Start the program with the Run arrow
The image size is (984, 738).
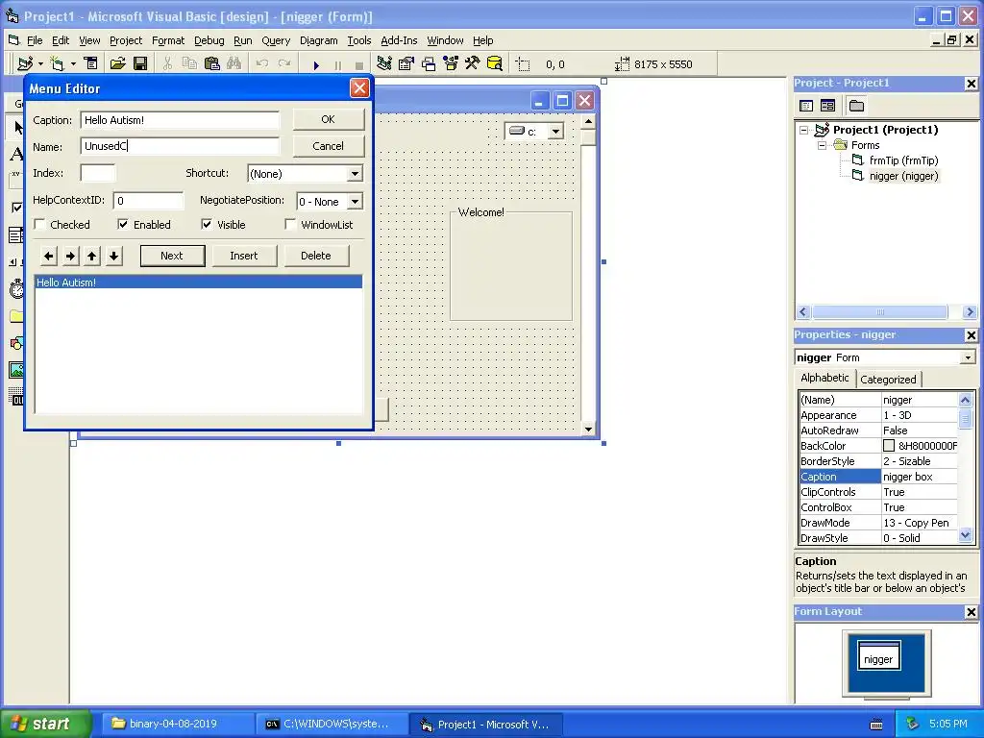[x=316, y=64]
